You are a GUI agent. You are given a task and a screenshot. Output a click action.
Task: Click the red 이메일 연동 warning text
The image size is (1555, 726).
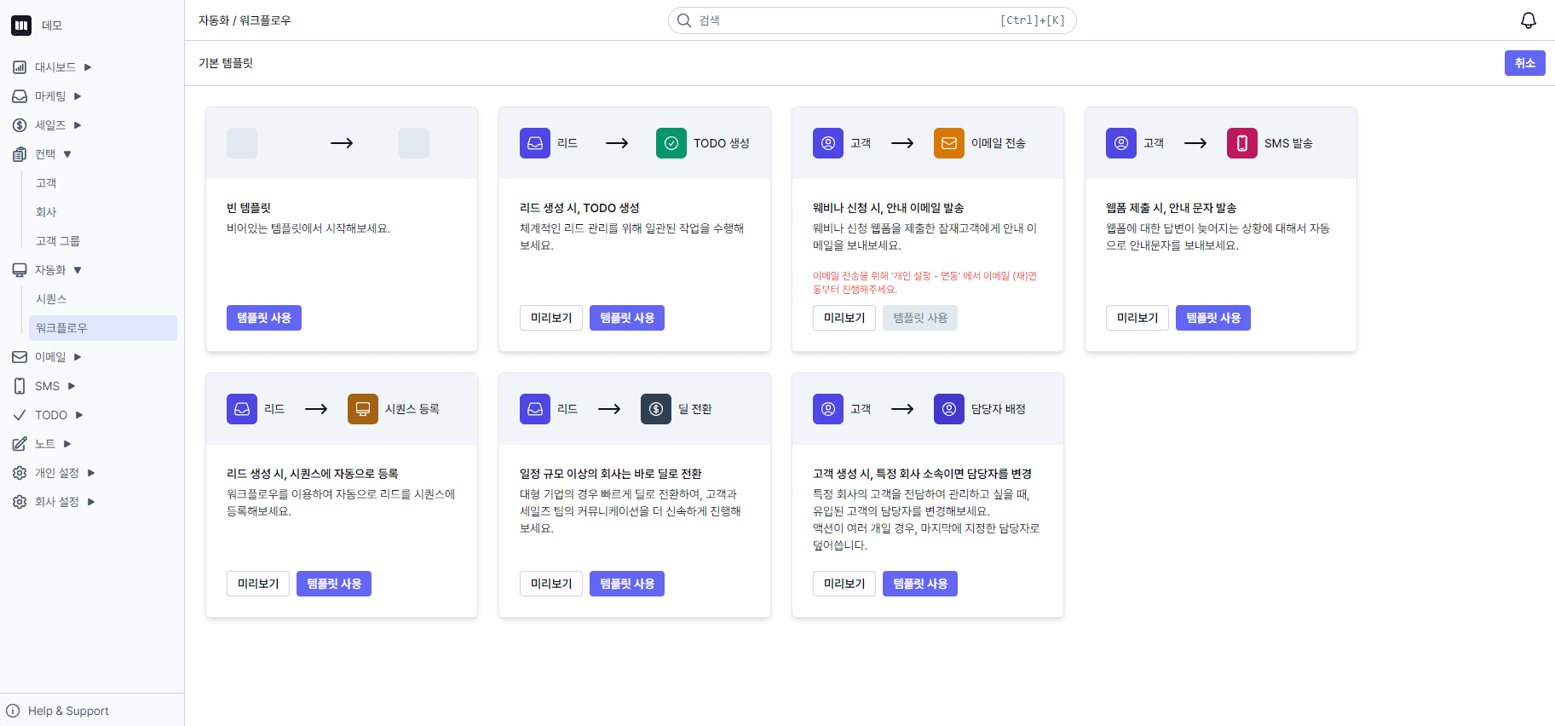pos(924,283)
